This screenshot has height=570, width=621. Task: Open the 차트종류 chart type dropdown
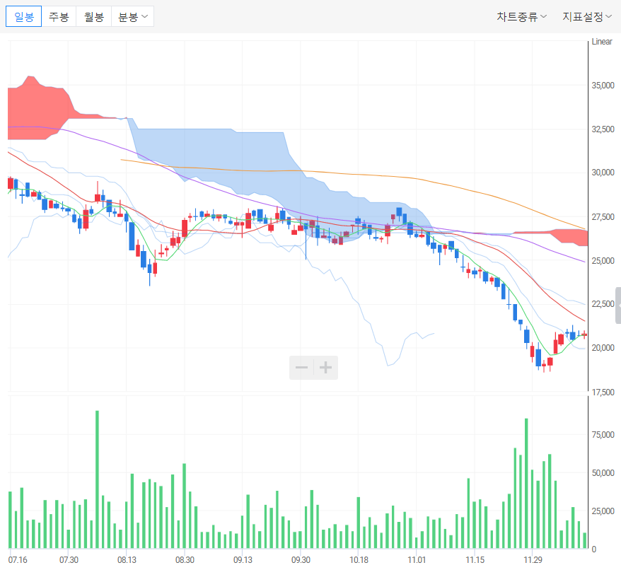[x=521, y=17]
